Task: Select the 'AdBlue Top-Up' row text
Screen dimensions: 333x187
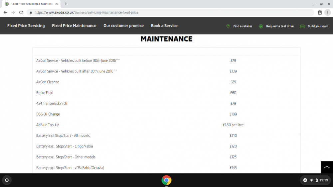Action: (x=48, y=125)
